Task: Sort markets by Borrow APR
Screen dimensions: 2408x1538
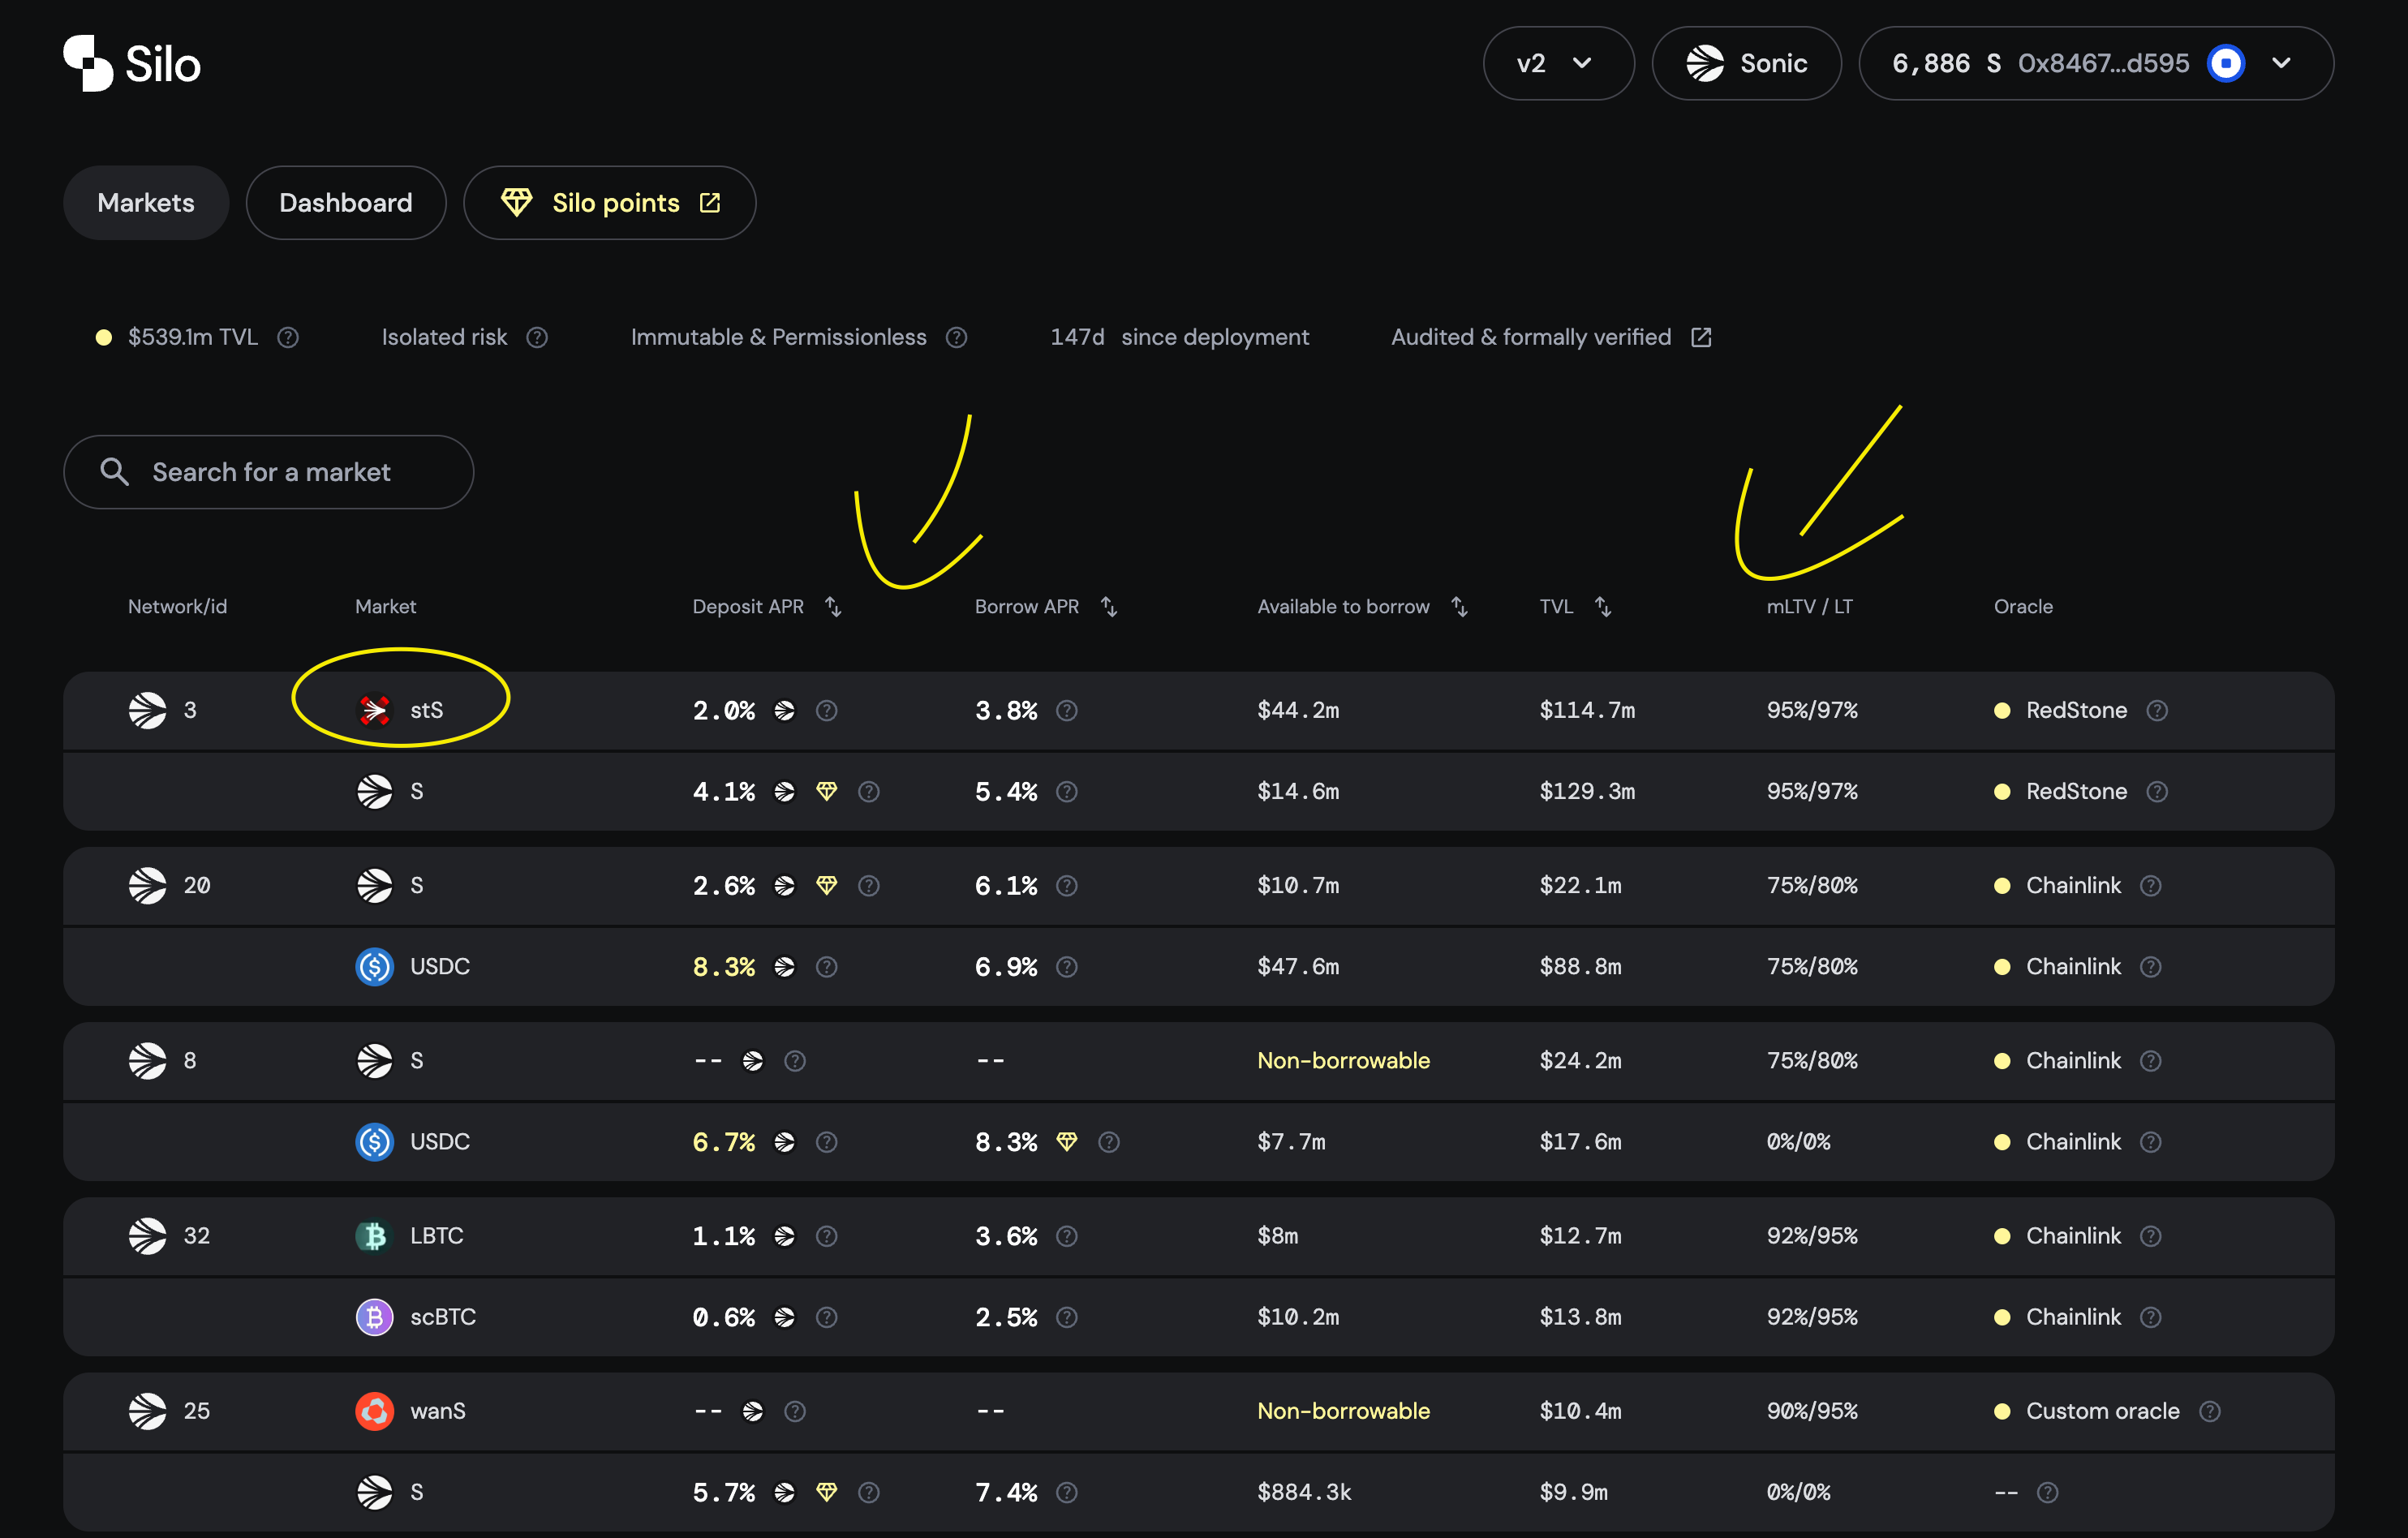Action: pyautogui.click(x=1108, y=606)
